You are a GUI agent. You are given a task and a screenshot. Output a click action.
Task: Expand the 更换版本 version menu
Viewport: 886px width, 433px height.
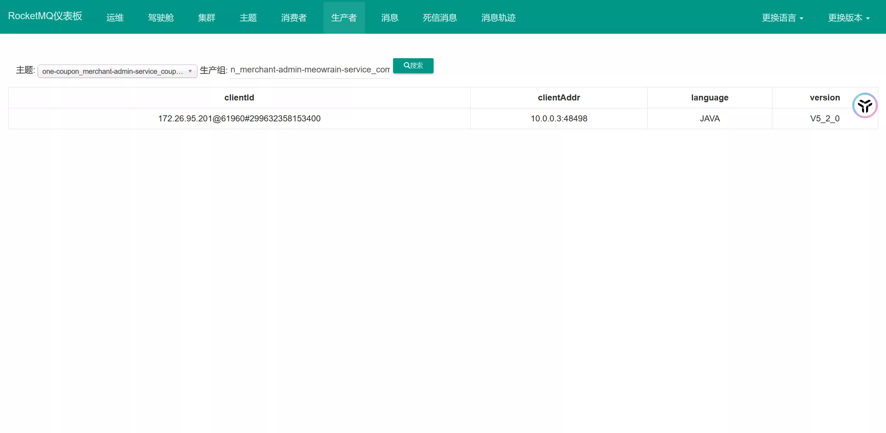849,18
